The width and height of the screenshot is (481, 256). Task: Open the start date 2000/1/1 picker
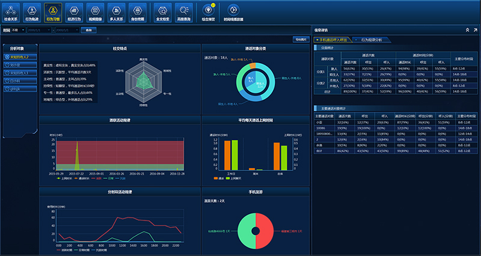point(39,29)
